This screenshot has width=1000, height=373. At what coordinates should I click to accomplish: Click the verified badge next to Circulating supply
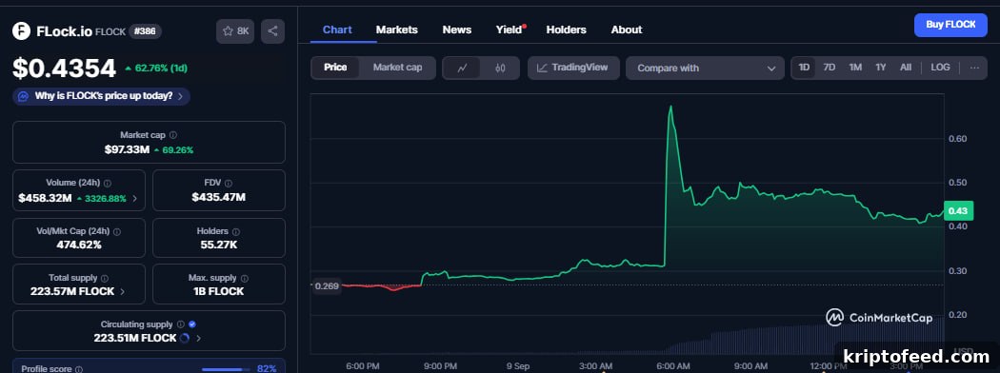pos(192,324)
